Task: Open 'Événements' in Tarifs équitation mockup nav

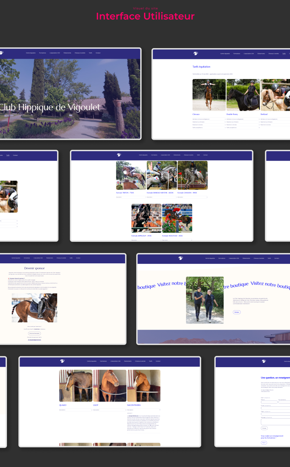Action: 261,54
